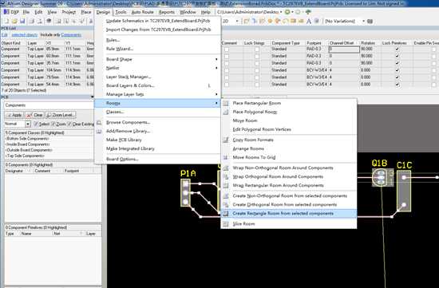Click icon beside Slice Room

[x=226, y=224]
